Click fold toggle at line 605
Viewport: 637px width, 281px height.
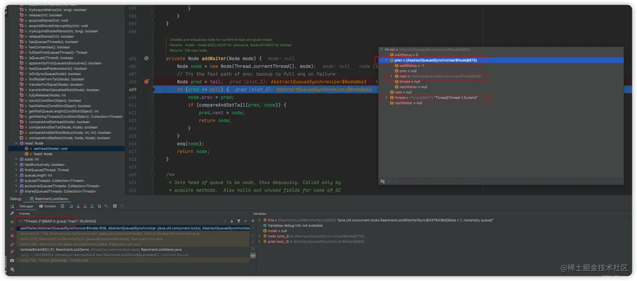(153, 58)
